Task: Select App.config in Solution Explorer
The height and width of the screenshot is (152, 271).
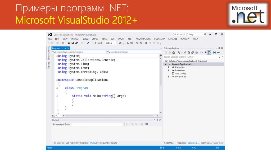Action: [180, 74]
